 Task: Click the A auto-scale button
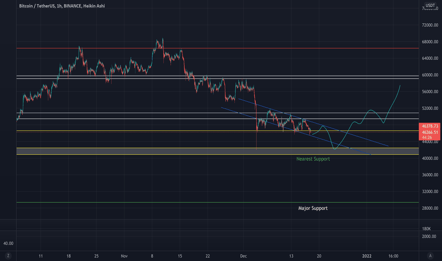coord(430,256)
